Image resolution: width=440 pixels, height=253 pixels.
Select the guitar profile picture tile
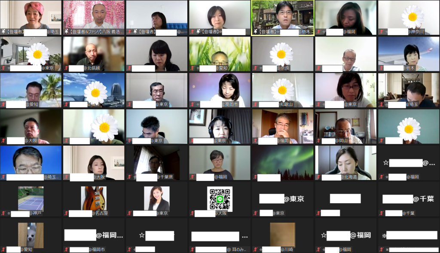pos(94,198)
